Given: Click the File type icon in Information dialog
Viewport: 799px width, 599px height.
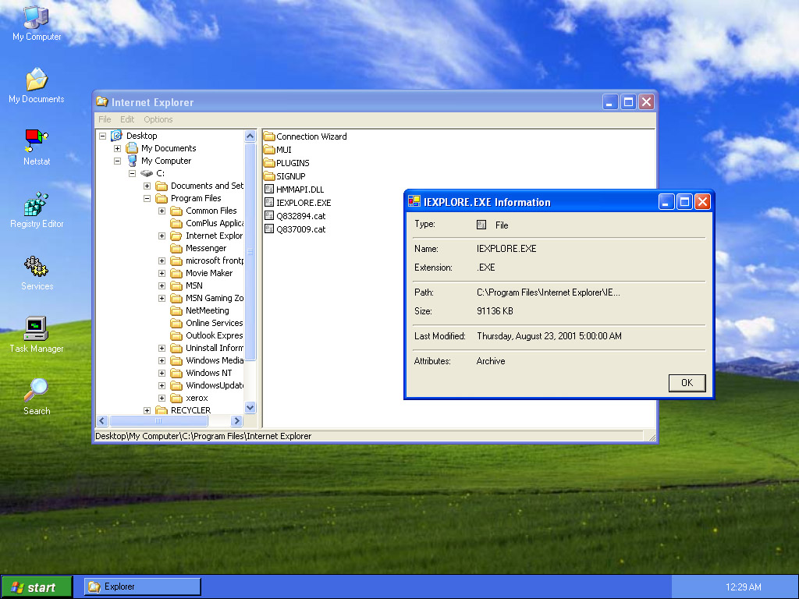Looking at the screenshot, I should point(481,225).
